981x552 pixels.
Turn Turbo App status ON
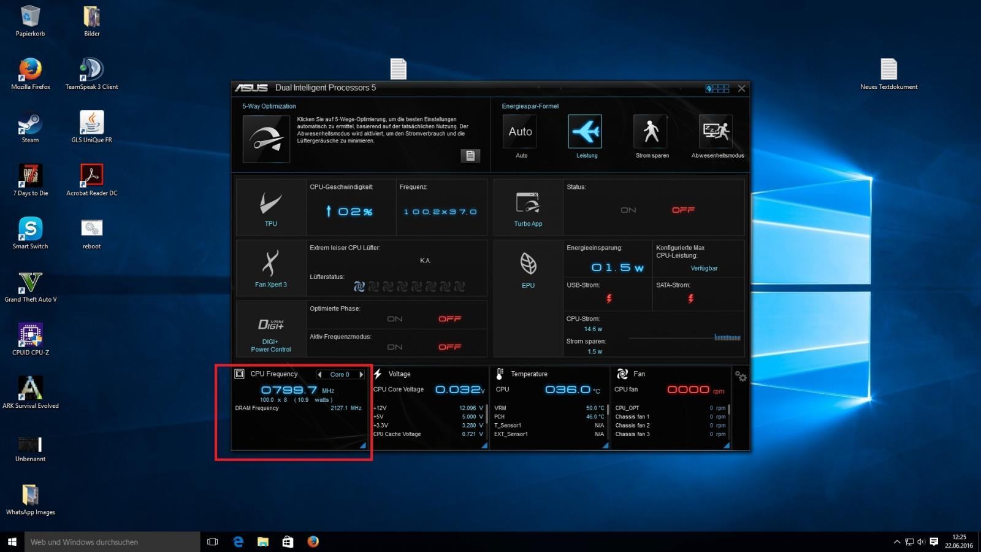(628, 210)
